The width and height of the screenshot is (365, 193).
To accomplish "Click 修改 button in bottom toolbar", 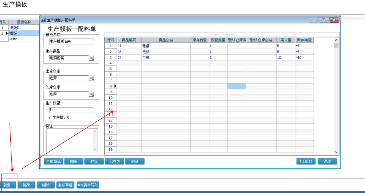I will [27, 185].
